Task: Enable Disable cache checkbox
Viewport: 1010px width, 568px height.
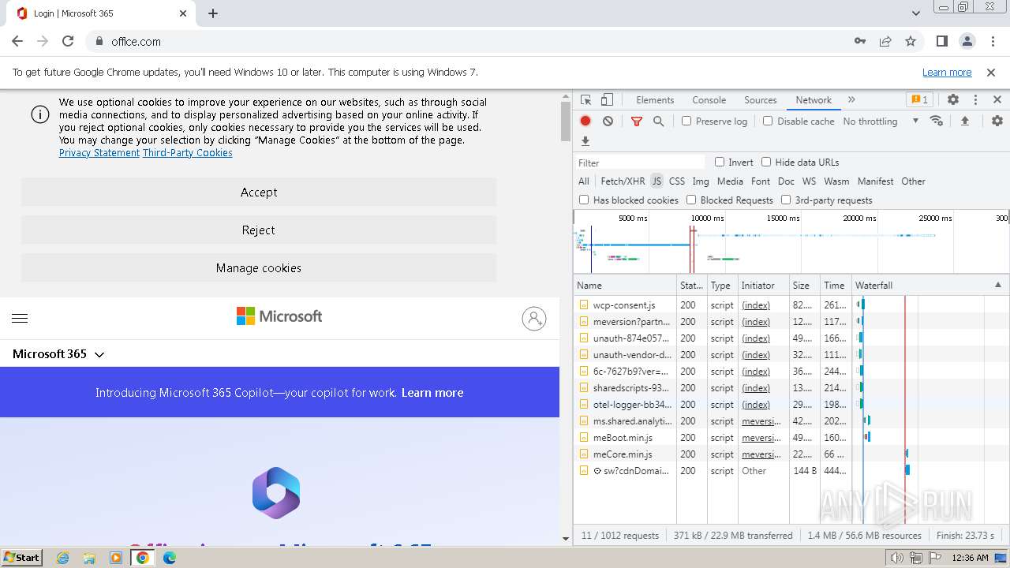Action: click(x=768, y=121)
